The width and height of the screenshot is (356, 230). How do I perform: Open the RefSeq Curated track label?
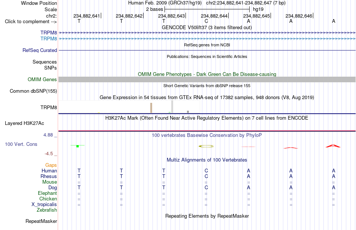[x=40, y=50]
